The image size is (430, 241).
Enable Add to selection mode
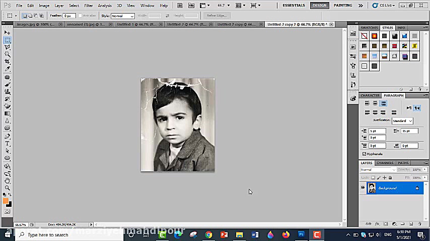point(30,16)
